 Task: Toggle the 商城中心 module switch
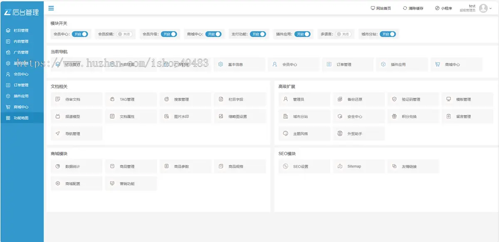(x=213, y=34)
